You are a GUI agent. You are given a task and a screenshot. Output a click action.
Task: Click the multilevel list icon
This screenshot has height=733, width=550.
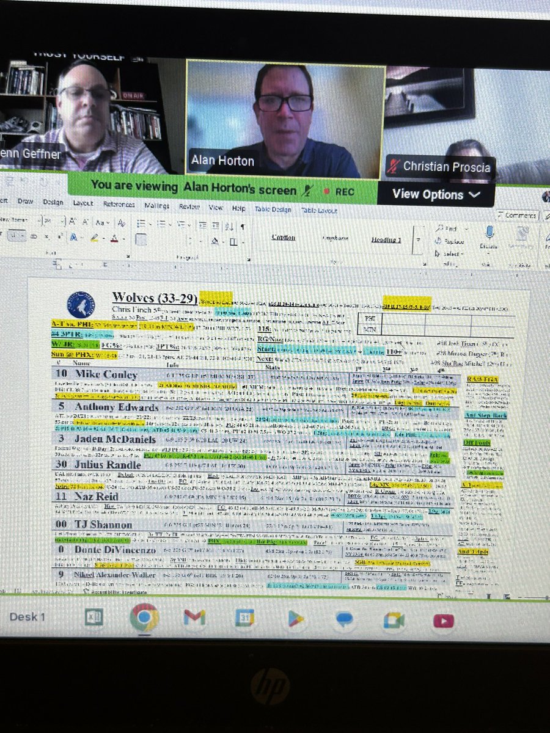[183, 224]
